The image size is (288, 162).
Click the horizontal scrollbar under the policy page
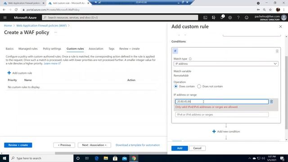coord(111,153)
